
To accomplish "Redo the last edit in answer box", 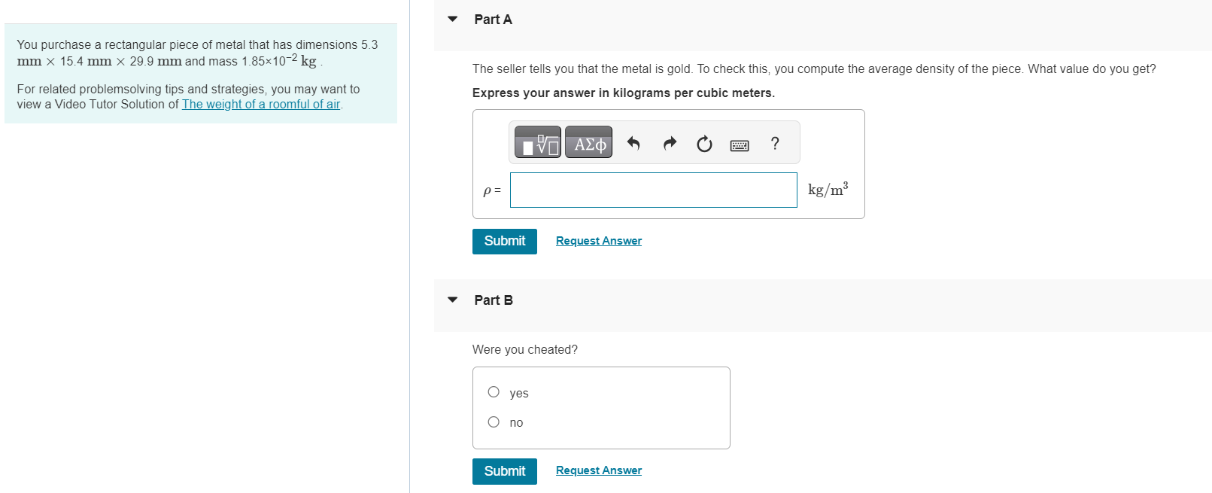I will (x=670, y=143).
